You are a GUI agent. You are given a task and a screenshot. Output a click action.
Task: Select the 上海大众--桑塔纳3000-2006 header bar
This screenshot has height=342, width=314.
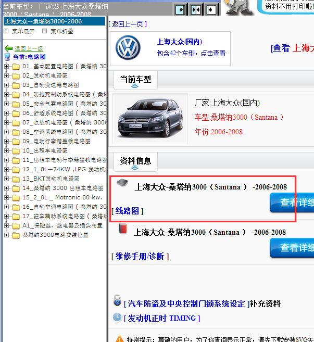coord(54,21)
